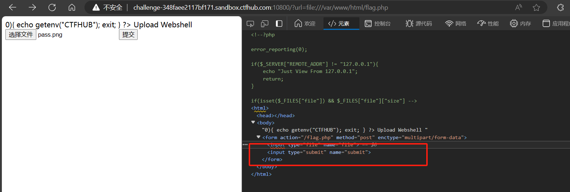Click the <!--?php comment line
Image resolution: width=570 pixels, height=192 pixels.
263,35
